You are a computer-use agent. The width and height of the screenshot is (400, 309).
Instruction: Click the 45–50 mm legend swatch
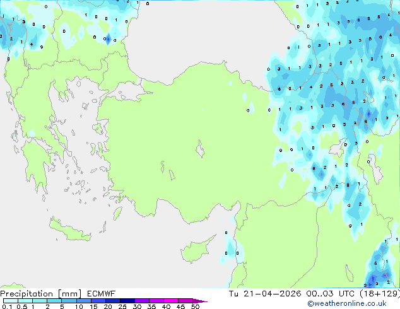point(185,301)
